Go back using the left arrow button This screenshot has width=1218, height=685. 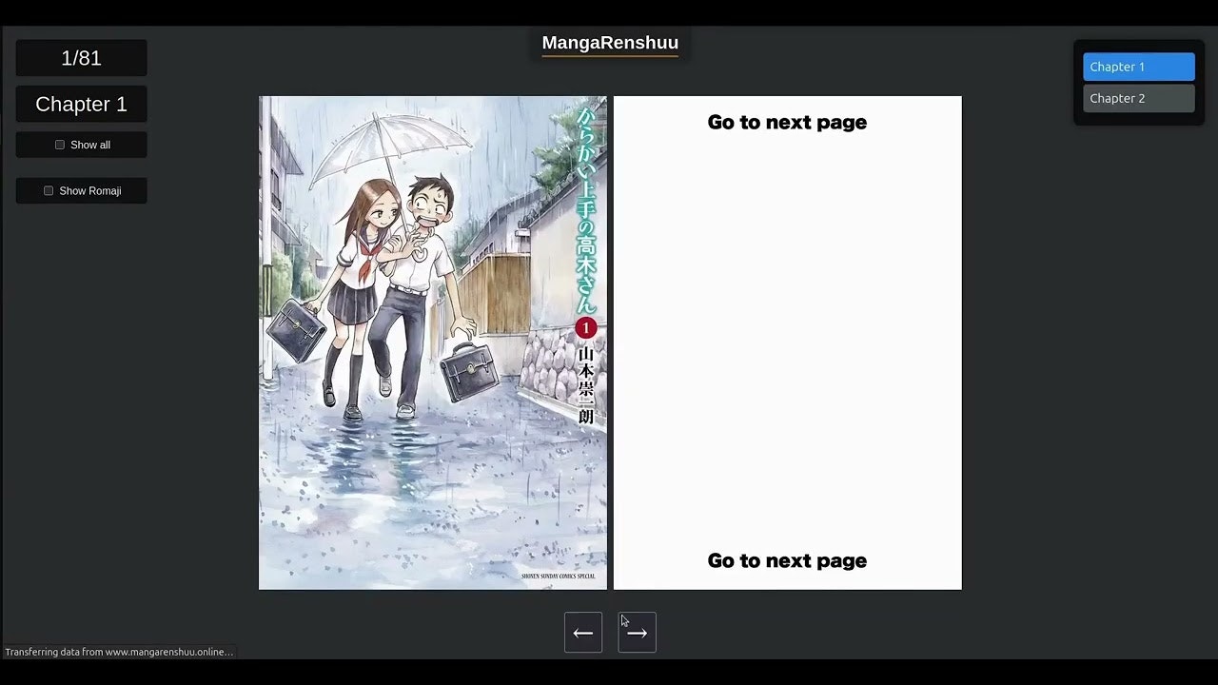click(583, 632)
